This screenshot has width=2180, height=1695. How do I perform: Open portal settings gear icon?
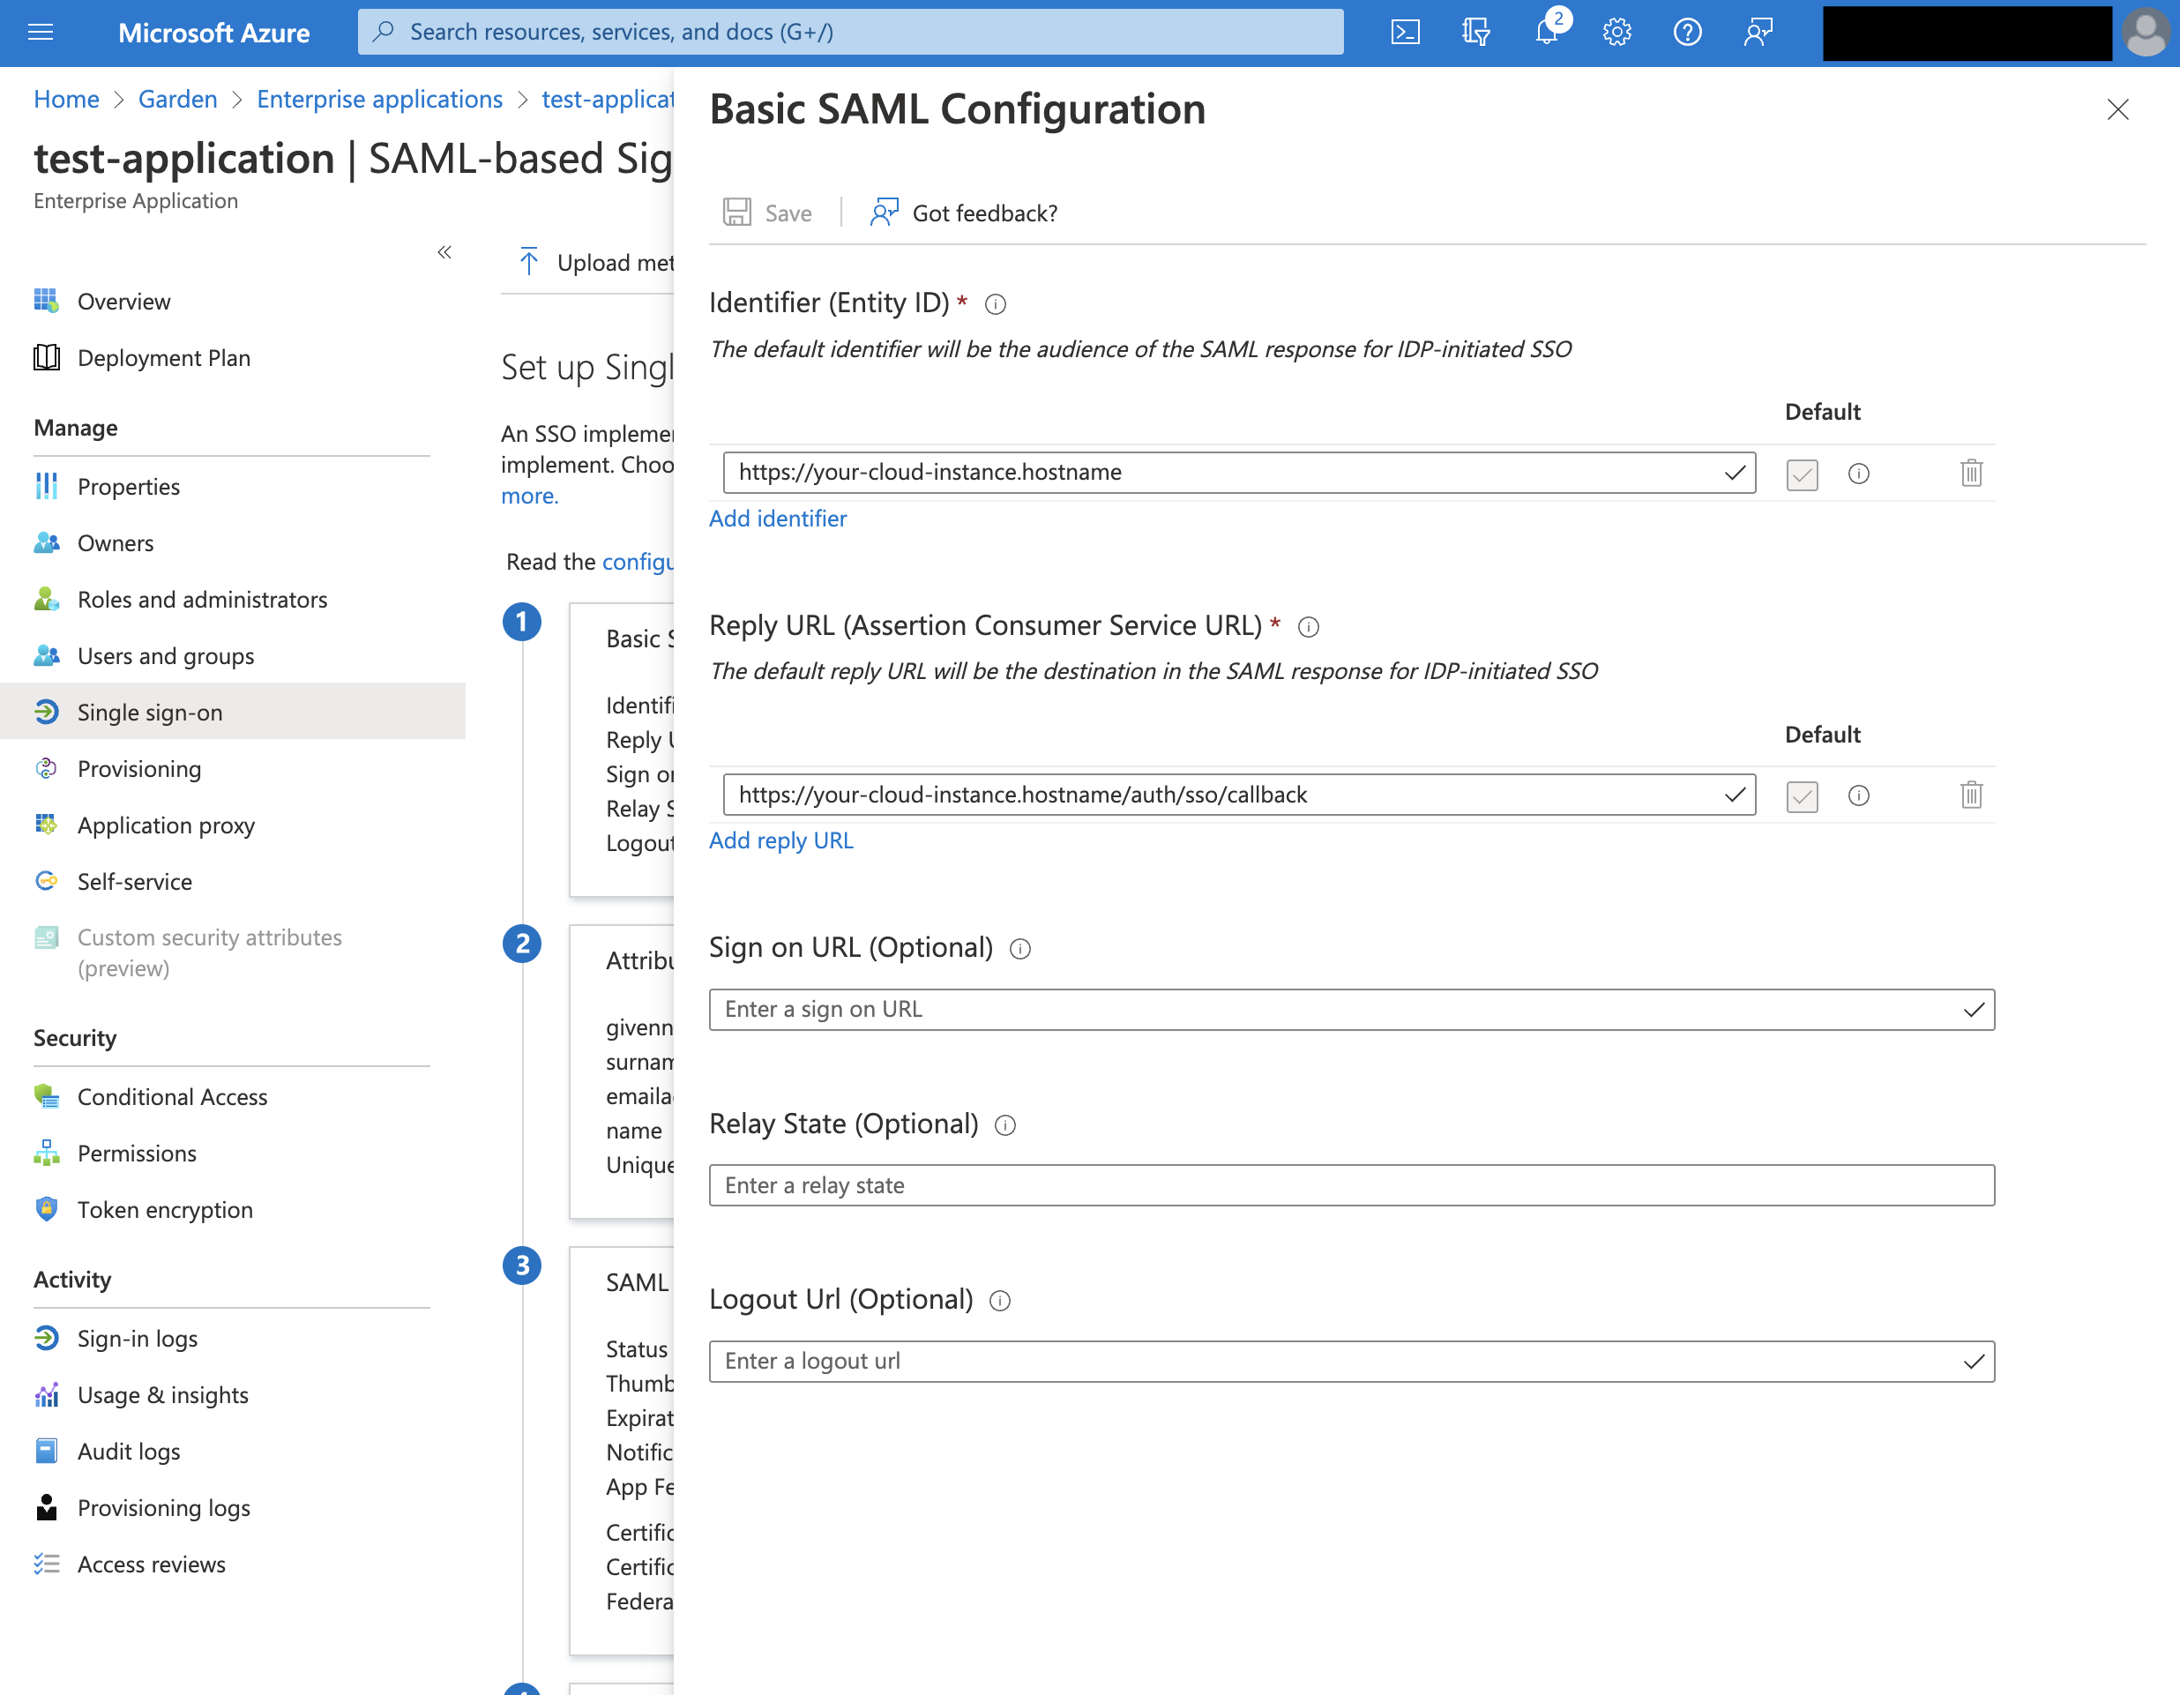pyautogui.click(x=1616, y=32)
